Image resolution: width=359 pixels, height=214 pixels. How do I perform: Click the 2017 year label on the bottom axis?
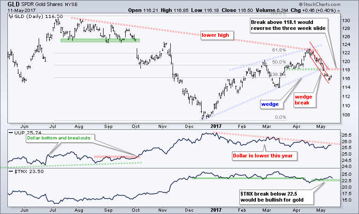pyautogui.click(x=216, y=210)
